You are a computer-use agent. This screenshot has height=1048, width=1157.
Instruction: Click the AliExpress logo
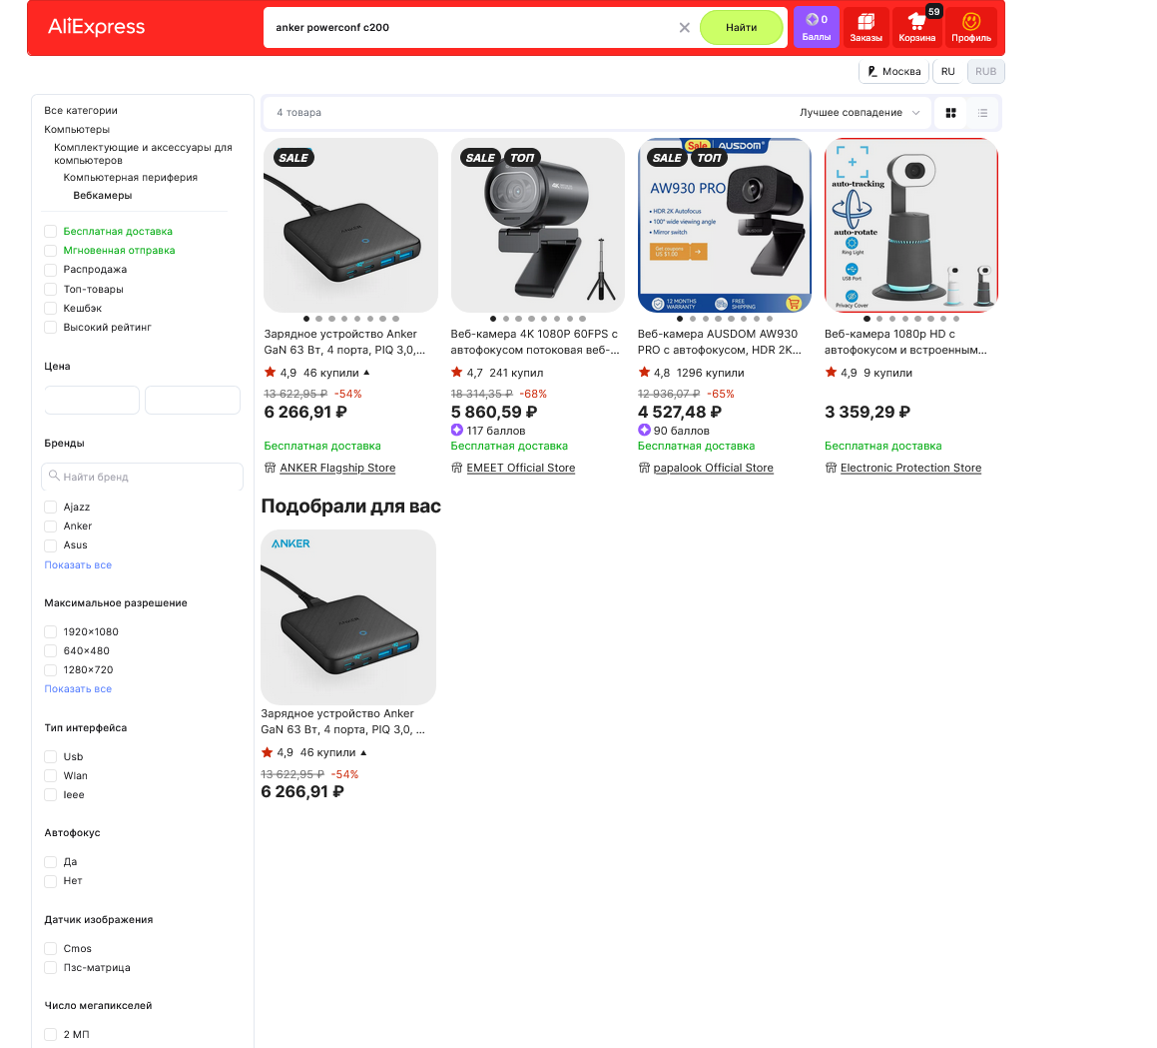point(97,27)
